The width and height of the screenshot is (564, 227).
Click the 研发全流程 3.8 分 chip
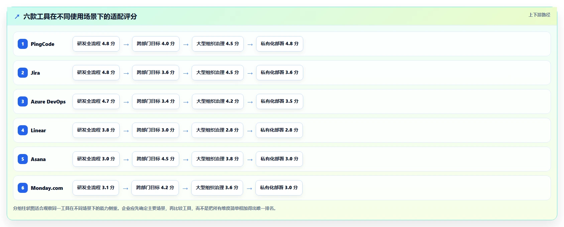pyautogui.click(x=96, y=130)
